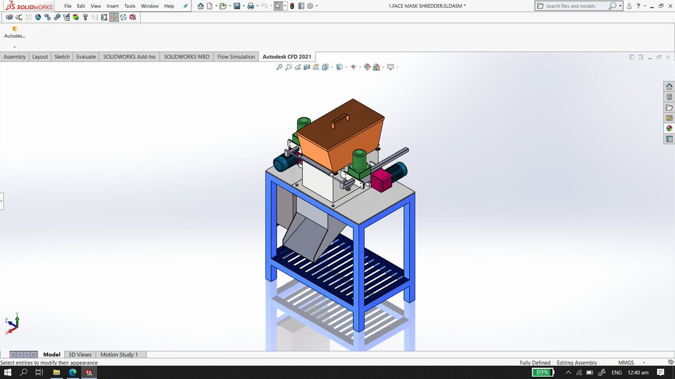Create a new document with the New icon

(x=210, y=6)
